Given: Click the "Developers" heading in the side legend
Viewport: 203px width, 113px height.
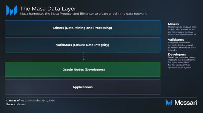Looking at the screenshot, I should tap(177, 54).
